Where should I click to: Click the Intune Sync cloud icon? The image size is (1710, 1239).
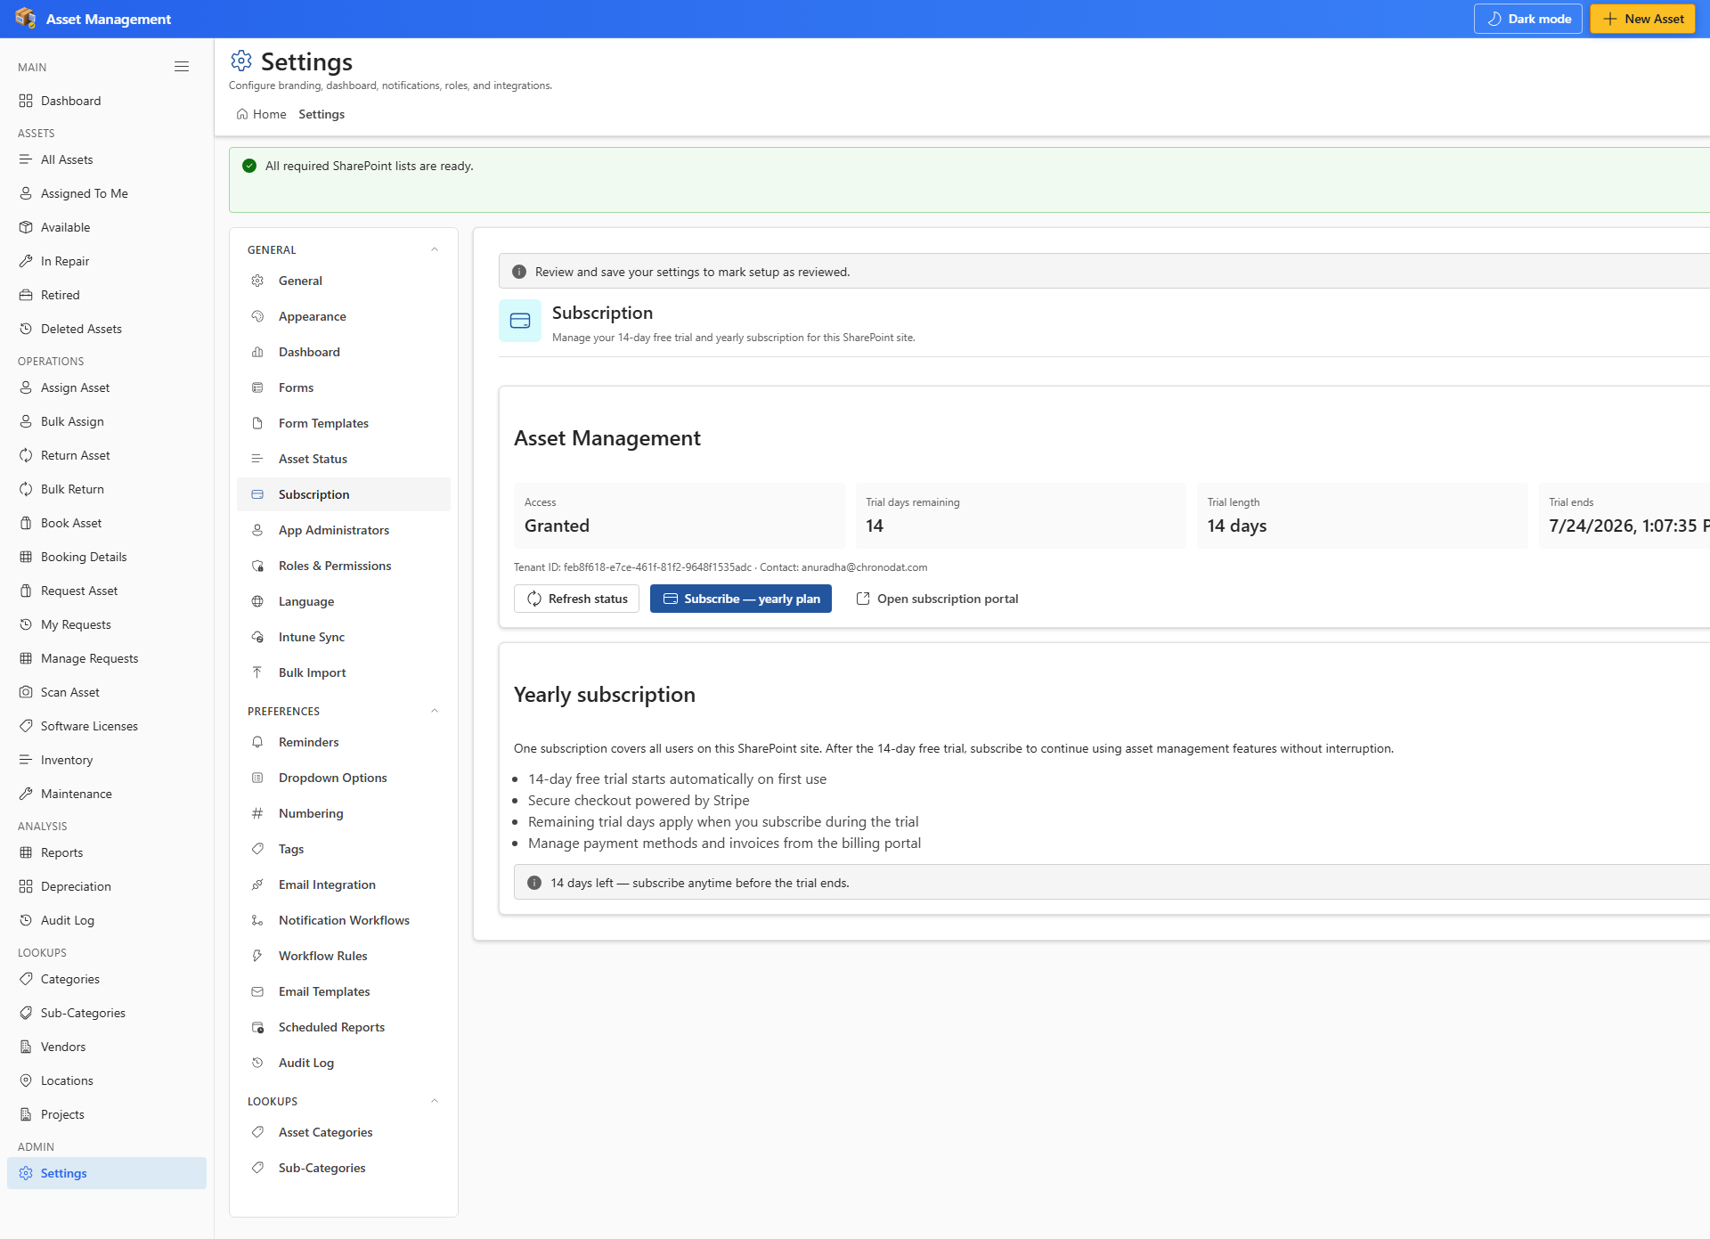click(257, 637)
